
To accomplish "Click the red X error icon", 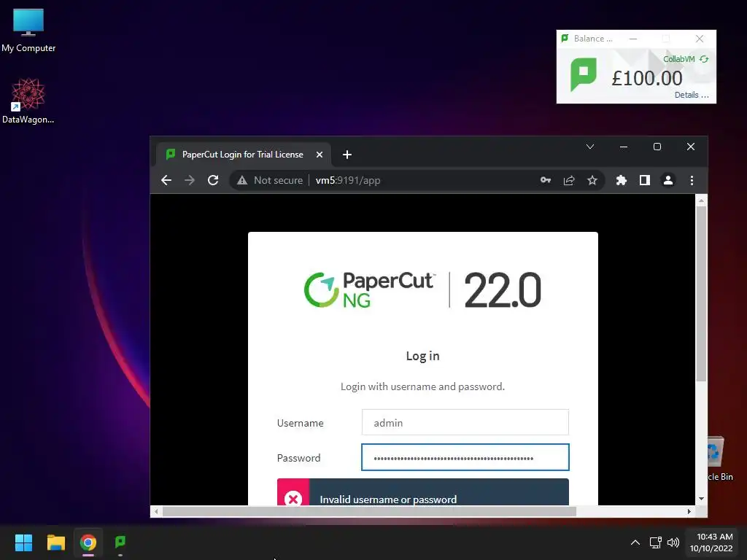I will pyautogui.click(x=293, y=498).
